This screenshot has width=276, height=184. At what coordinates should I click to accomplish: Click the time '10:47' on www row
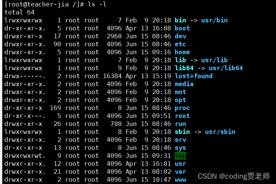click(x=162, y=180)
